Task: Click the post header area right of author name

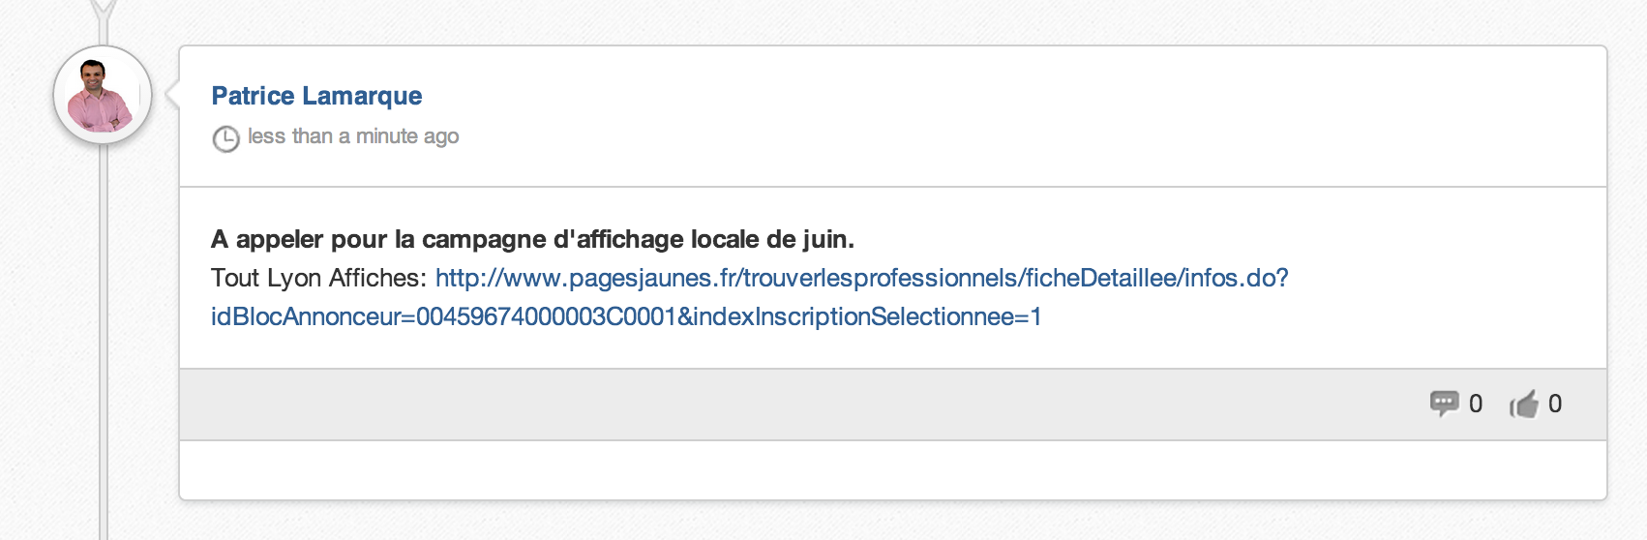Action: pyautogui.click(x=1006, y=116)
